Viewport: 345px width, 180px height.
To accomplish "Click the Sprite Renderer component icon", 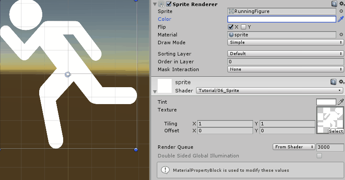I will click(x=161, y=4).
